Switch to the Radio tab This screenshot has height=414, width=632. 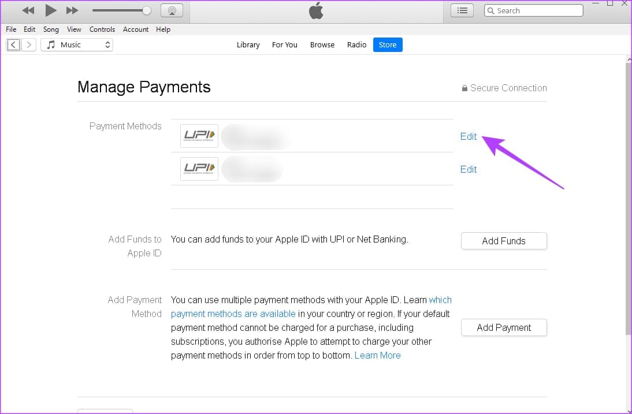(356, 44)
